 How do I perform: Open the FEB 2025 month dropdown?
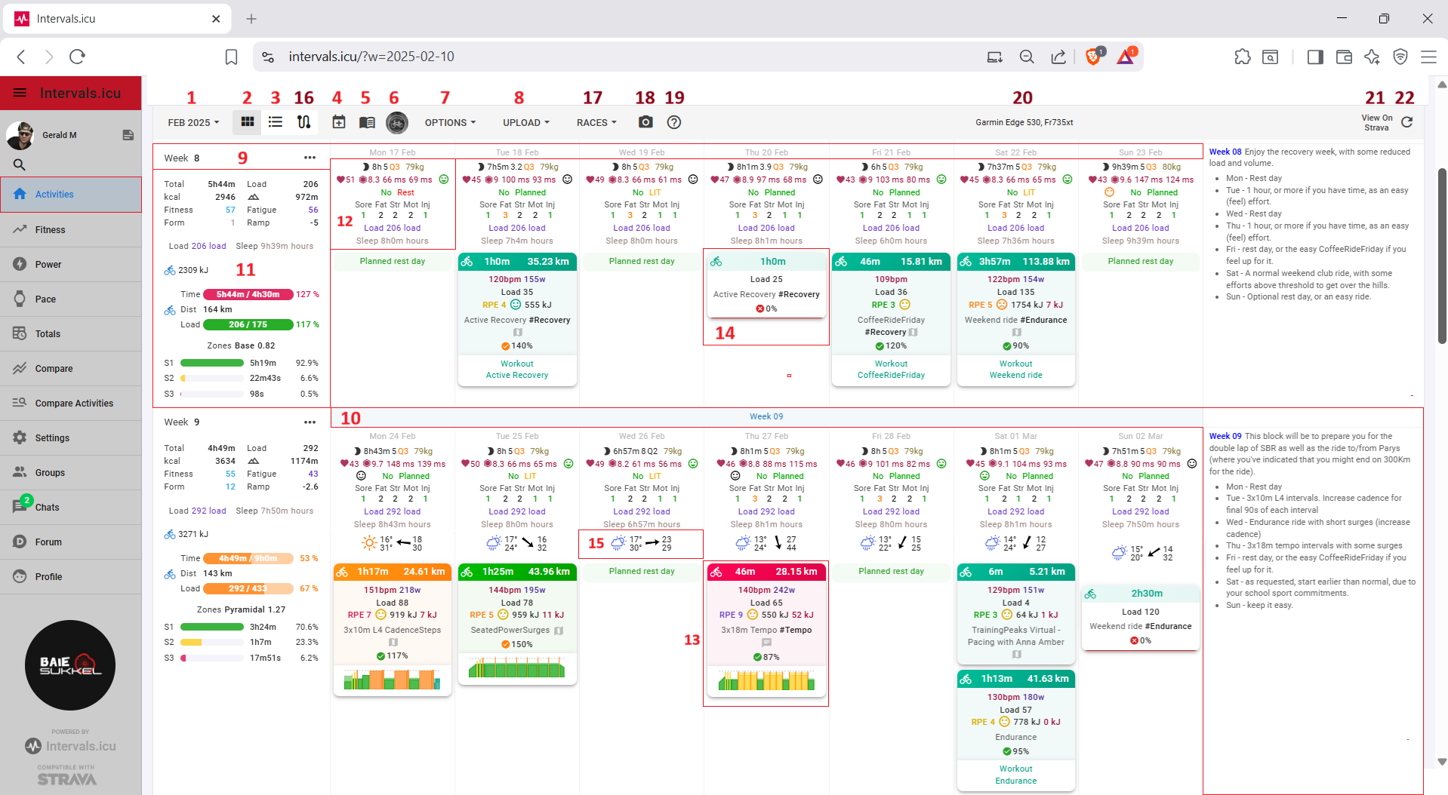pyautogui.click(x=193, y=122)
